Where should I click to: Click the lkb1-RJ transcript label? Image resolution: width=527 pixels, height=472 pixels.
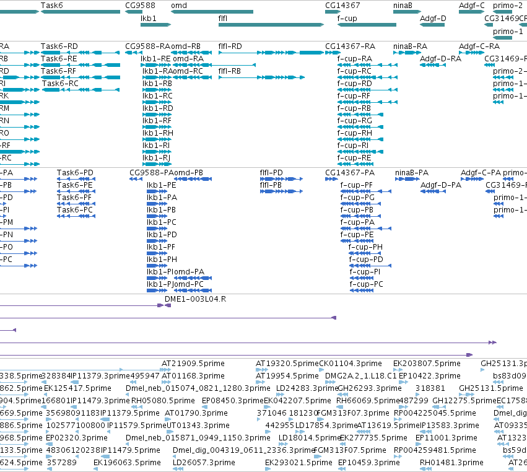tap(156, 158)
